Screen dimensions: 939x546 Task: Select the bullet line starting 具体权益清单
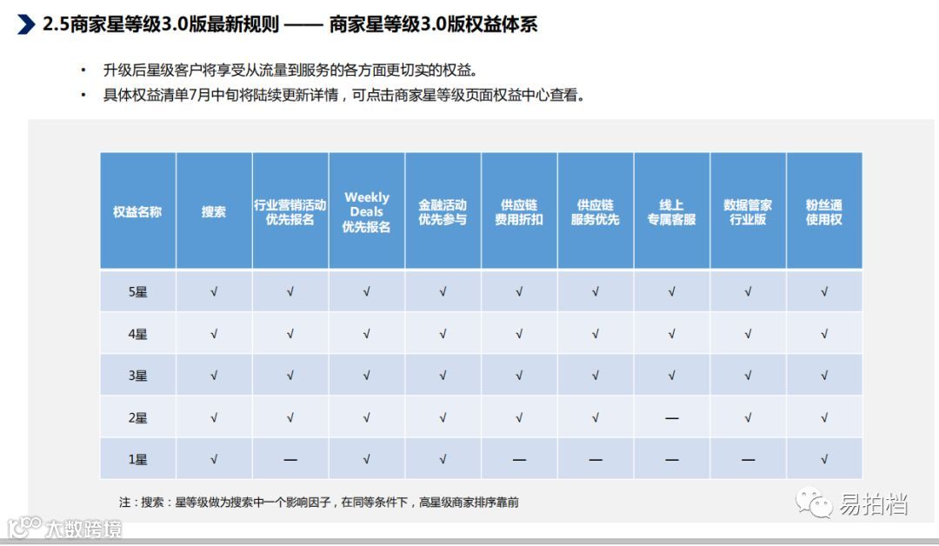345,95
